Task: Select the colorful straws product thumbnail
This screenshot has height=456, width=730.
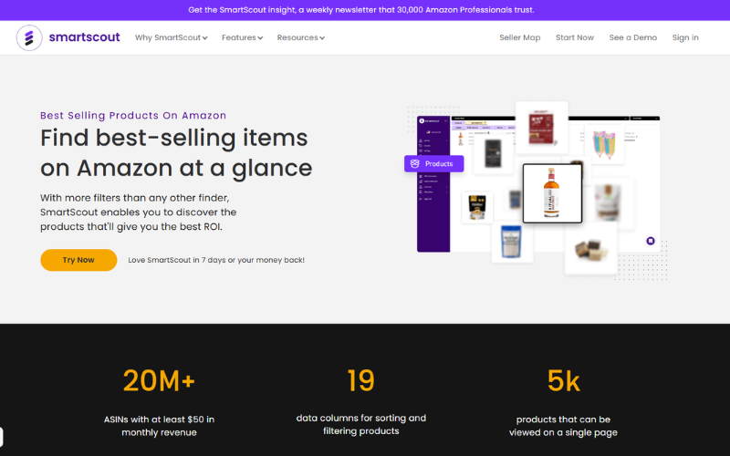Action: 604,144
